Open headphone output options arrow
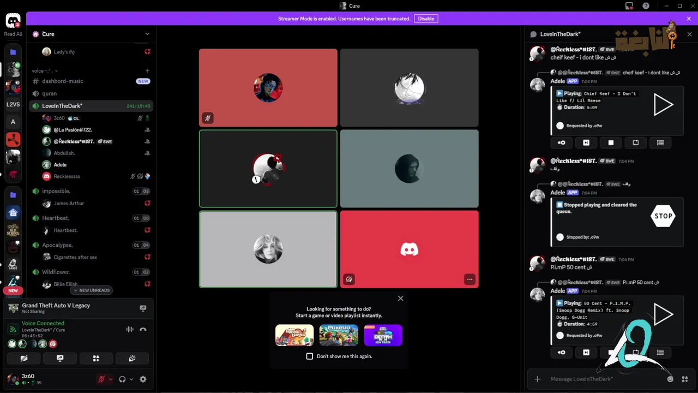698x393 pixels. 131,379
